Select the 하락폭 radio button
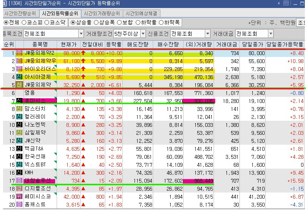Image resolution: width=306 pixels, height=210 pixels. (161, 23)
